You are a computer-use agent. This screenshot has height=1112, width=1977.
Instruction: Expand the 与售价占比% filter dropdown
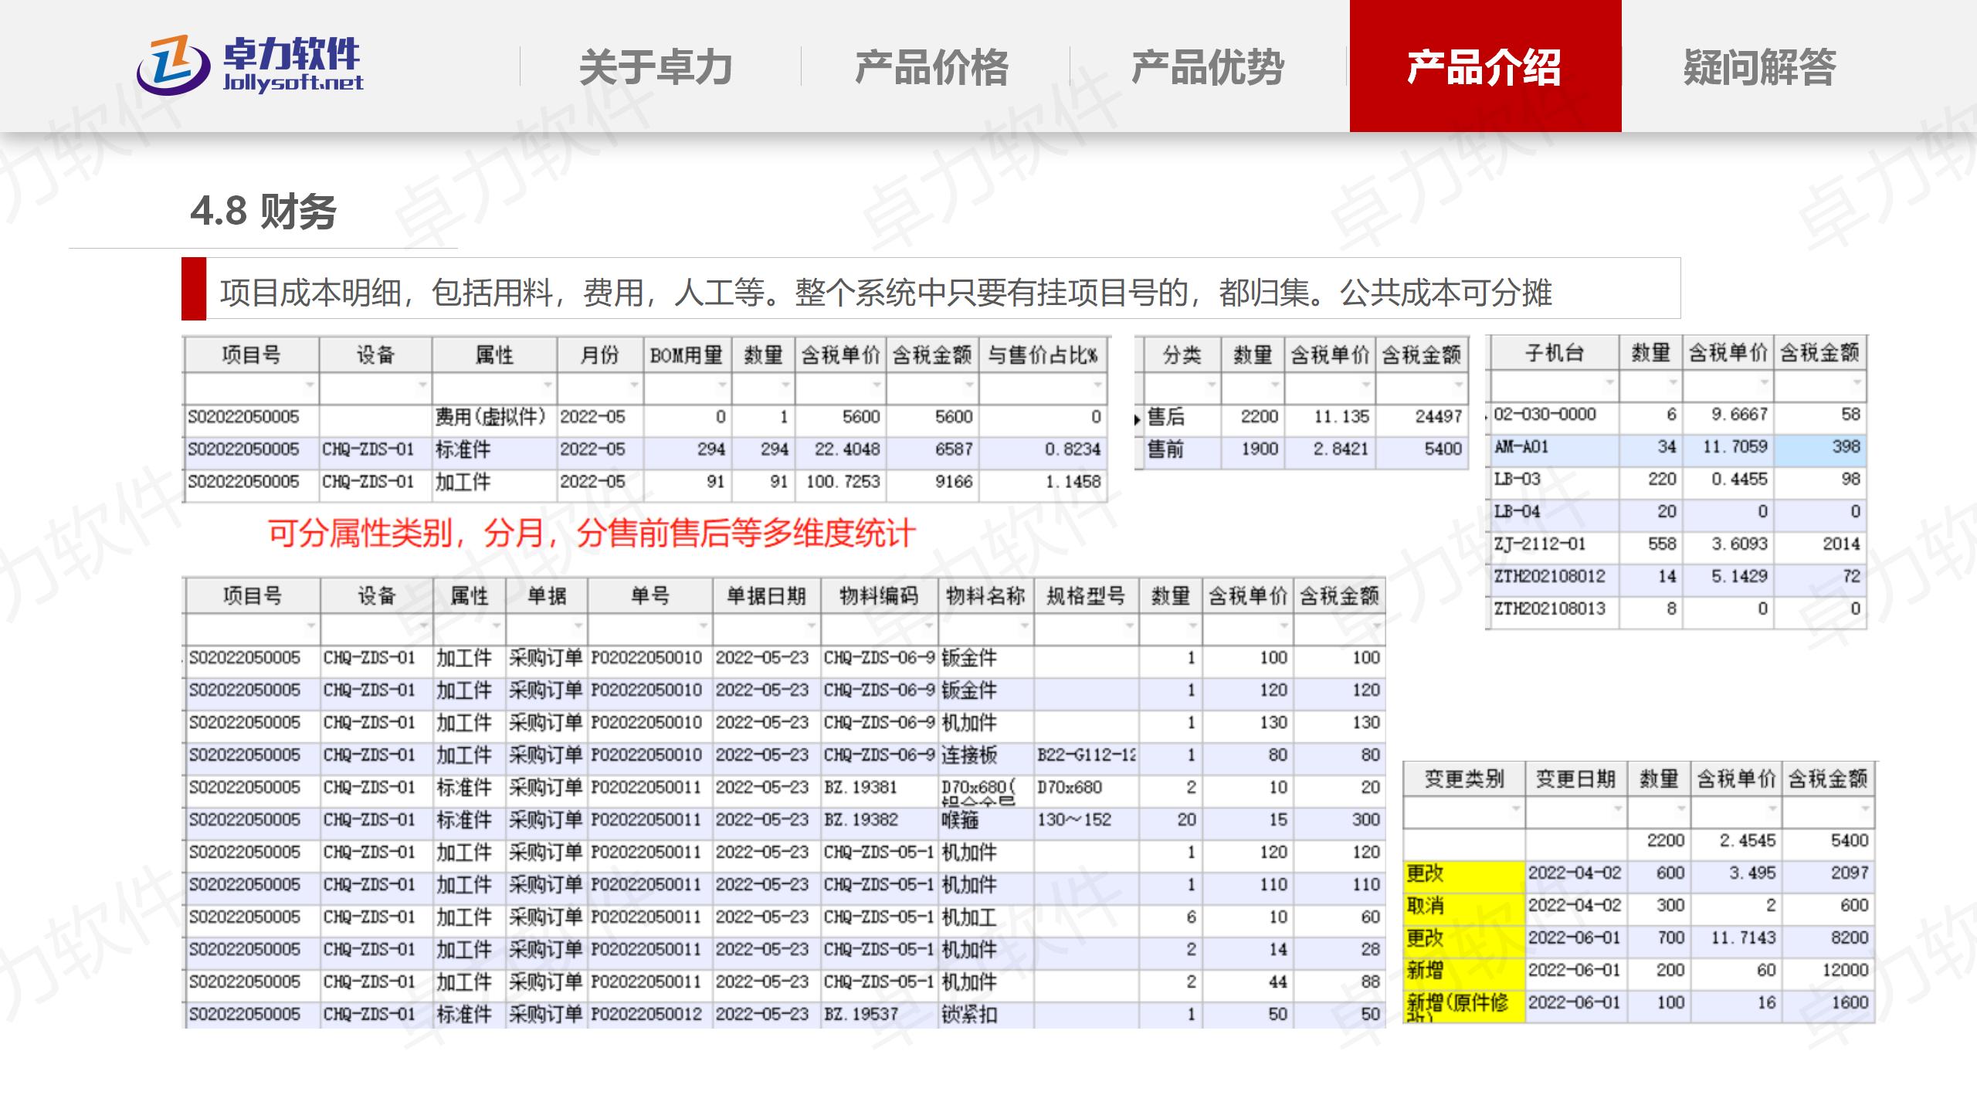click(1097, 385)
